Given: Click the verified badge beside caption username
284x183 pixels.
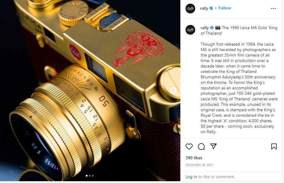Looking at the screenshot, I should [212, 28].
